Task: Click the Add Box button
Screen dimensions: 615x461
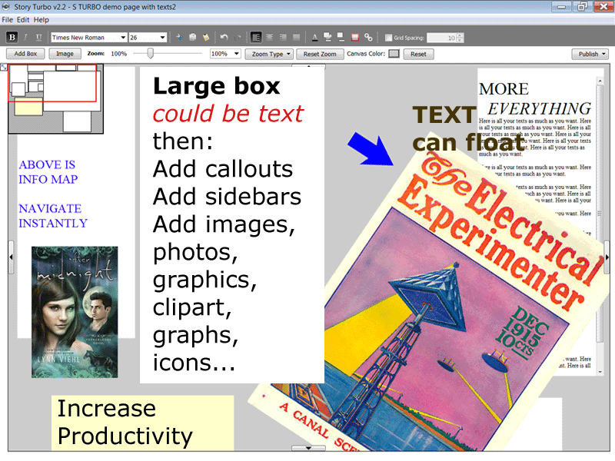Action: pyautogui.click(x=25, y=54)
